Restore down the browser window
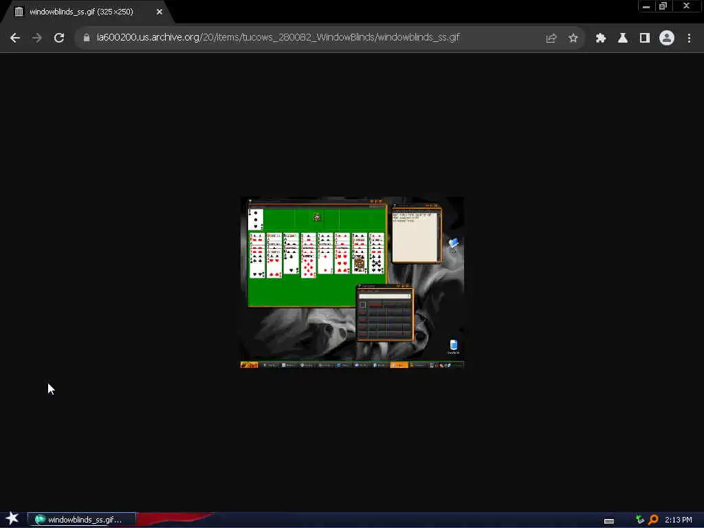The height and width of the screenshot is (528, 704). (663, 6)
